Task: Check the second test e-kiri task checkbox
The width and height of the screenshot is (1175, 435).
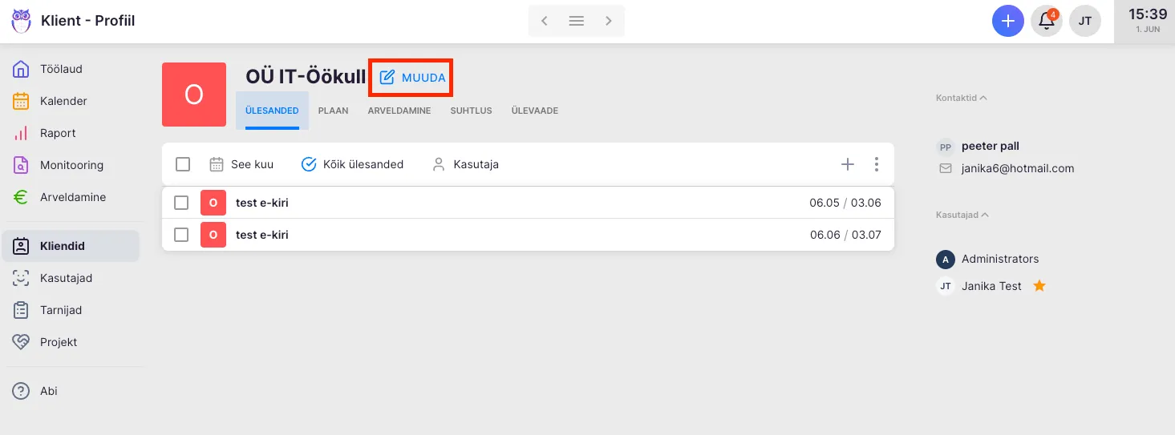Action: point(181,235)
